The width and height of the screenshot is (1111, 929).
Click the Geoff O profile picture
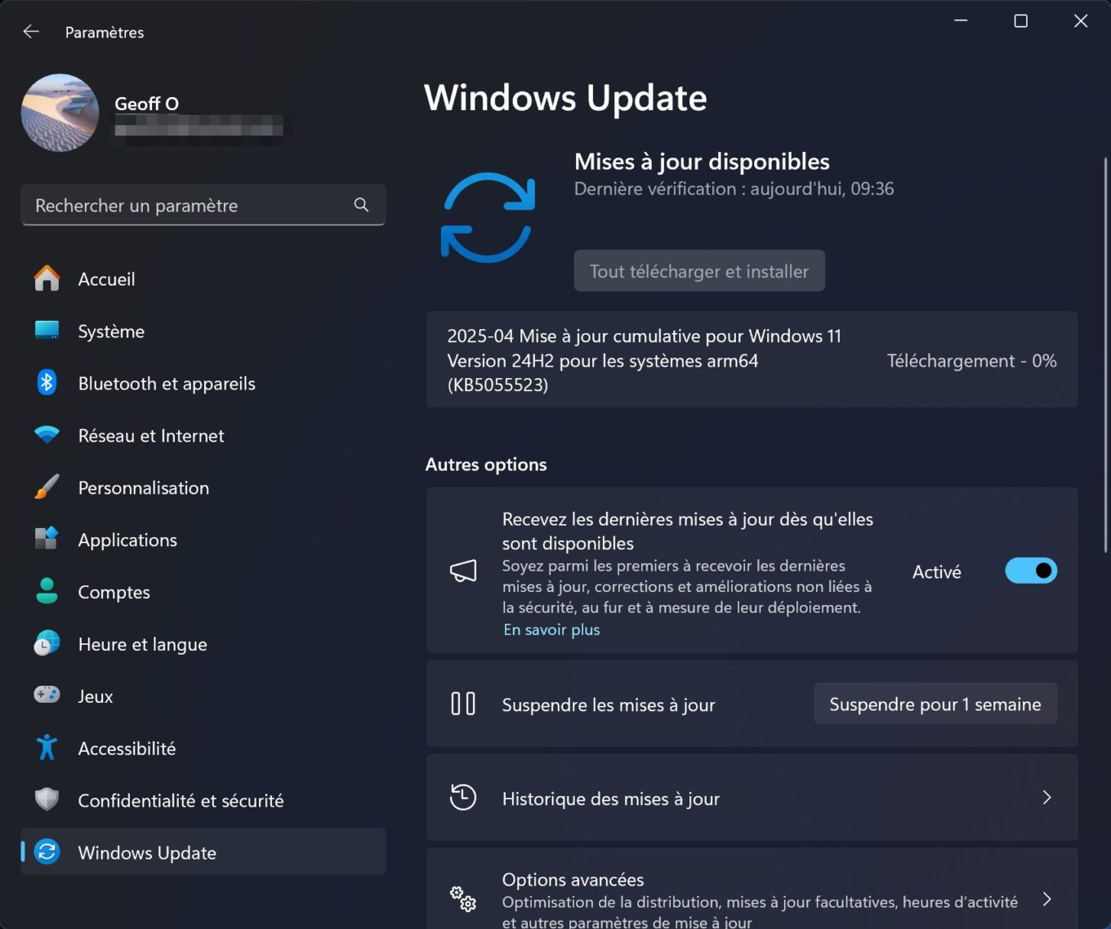pyautogui.click(x=60, y=113)
